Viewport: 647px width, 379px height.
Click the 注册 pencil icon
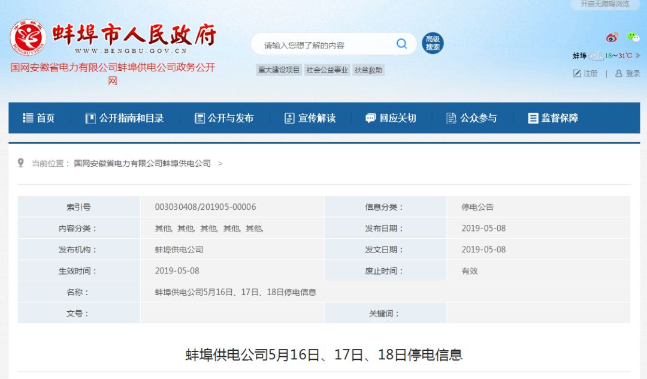point(577,73)
